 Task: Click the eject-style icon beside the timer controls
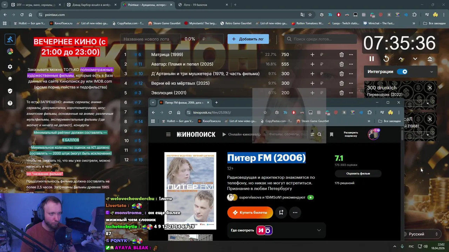click(x=430, y=59)
